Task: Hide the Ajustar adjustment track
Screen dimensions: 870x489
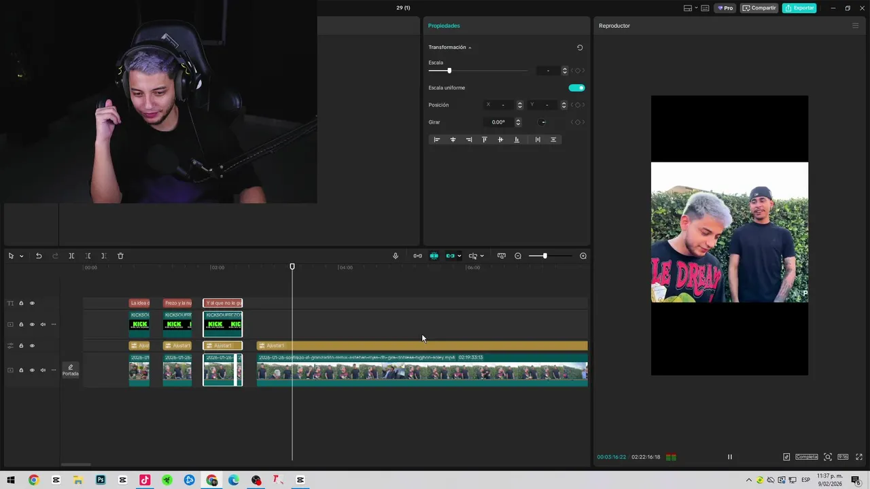Action: tap(32, 346)
